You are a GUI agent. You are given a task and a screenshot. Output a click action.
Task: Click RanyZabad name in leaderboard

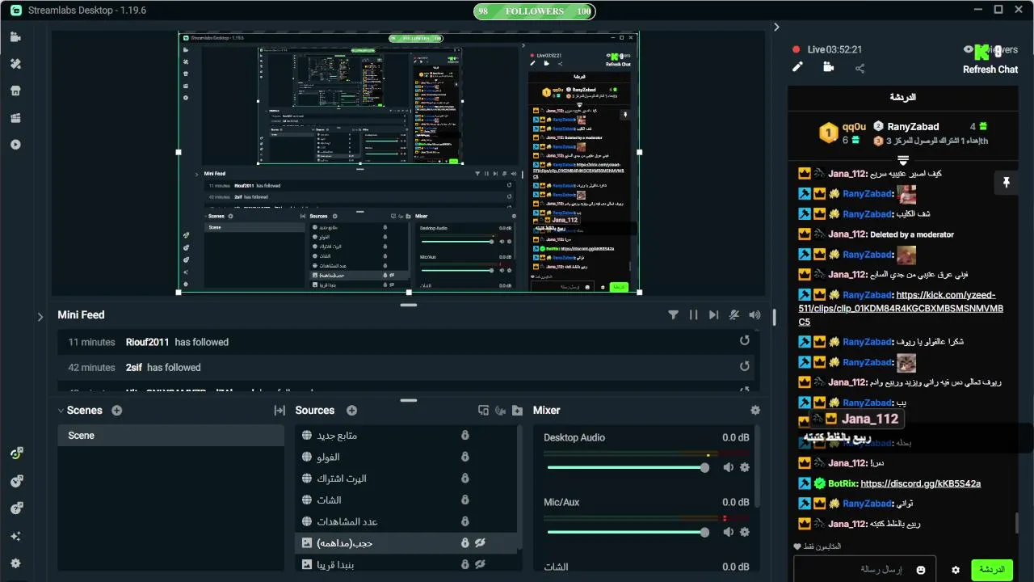click(x=913, y=127)
